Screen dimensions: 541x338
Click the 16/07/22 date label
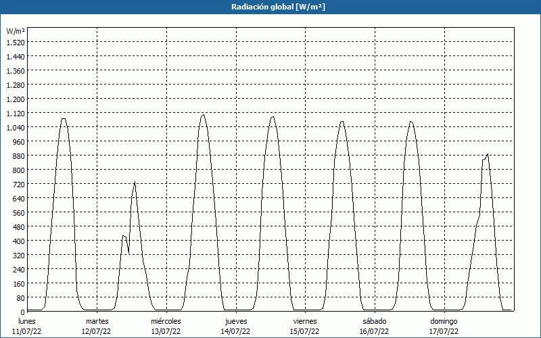click(374, 331)
